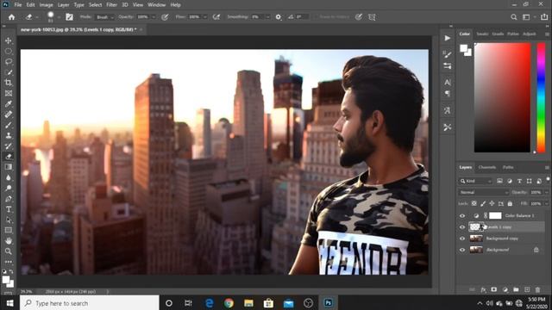Select the Brush tool in toolbox
Screen dimensions: 552x310
[8, 125]
